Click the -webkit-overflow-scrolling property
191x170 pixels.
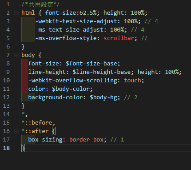tap(73, 81)
